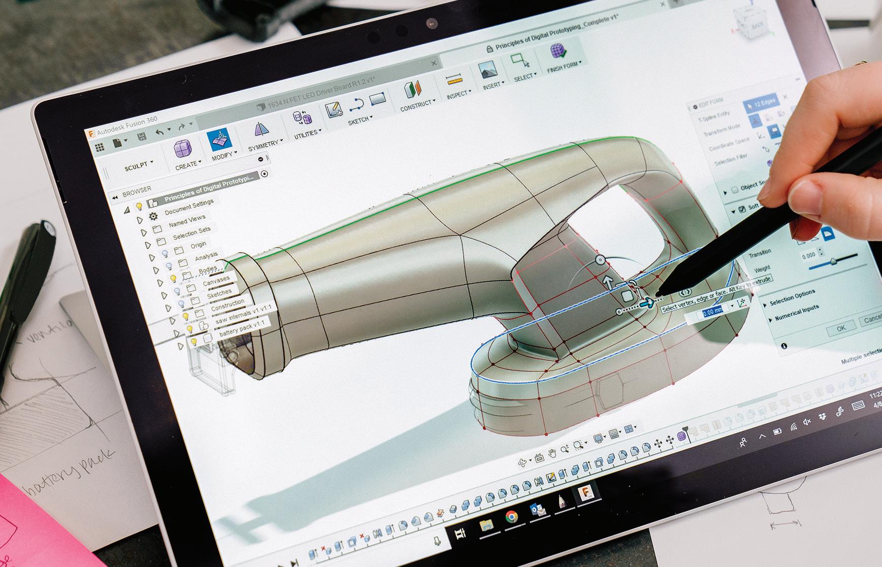
Task: Toggle visibility bulb for Origin folder
Action: click(164, 254)
